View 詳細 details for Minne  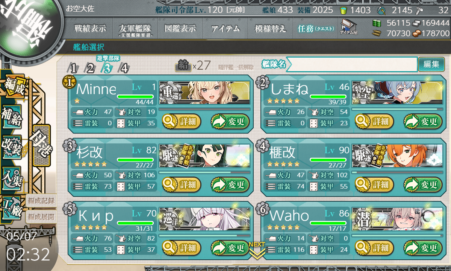pos(182,122)
